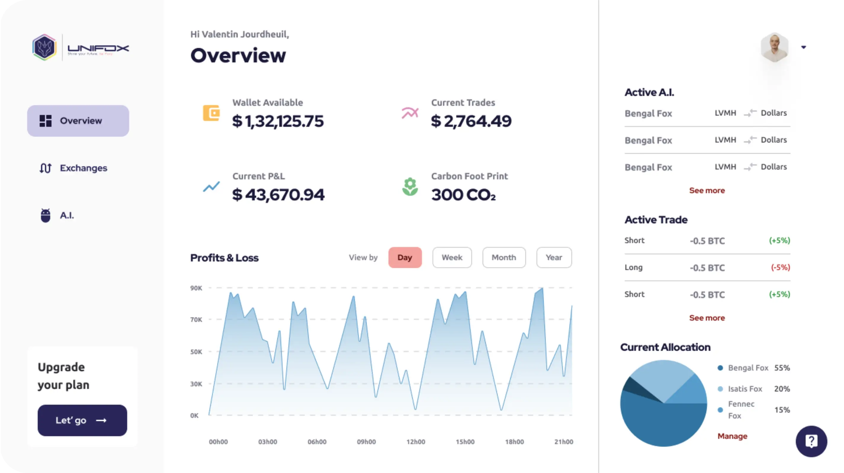This screenshot has height=473, width=844.
Task: Click the third Bengal Fox A.I. row name
Action: [x=648, y=168]
